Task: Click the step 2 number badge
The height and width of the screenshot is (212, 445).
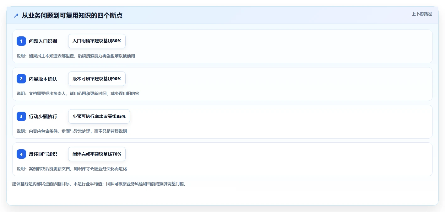Action: point(21,79)
